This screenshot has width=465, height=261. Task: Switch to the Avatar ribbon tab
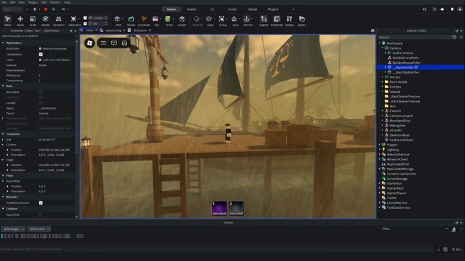(x=192, y=9)
